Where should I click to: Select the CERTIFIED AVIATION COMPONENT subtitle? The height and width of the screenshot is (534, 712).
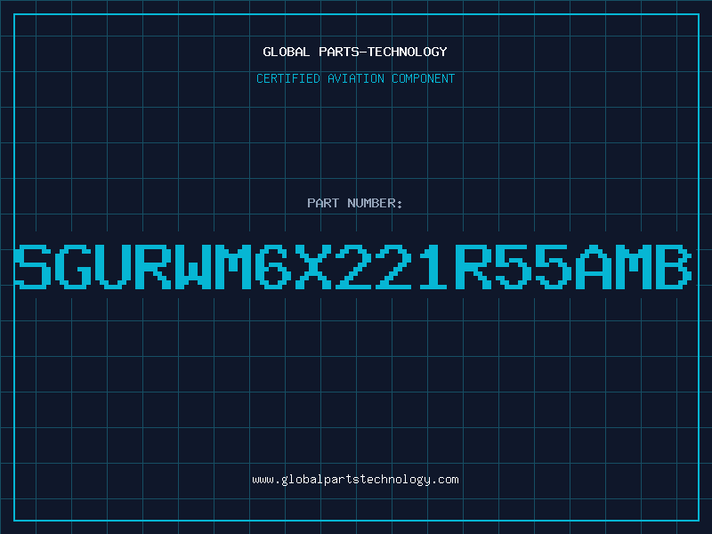(355, 78)
